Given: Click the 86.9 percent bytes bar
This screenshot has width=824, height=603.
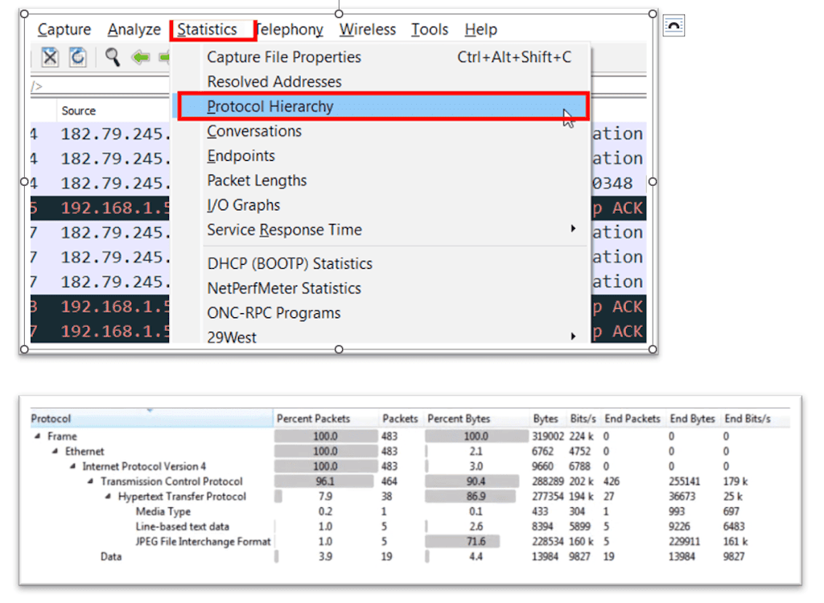Looking at the screenshot, I should 471,497.
